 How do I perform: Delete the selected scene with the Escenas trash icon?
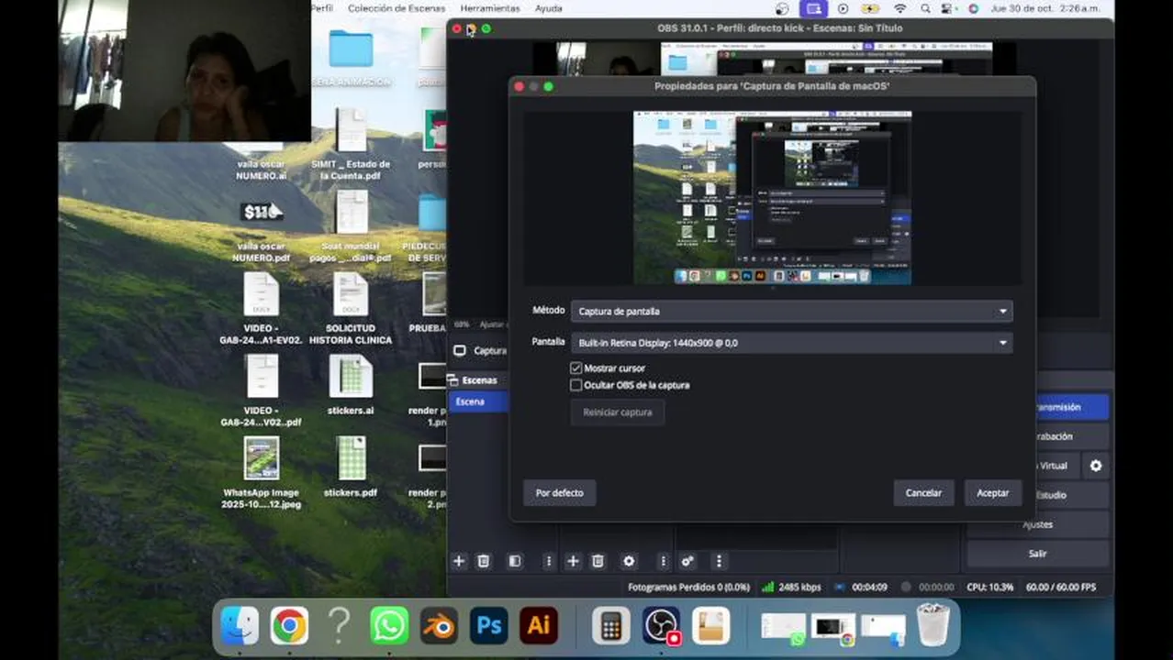click(x=484, y=561)
